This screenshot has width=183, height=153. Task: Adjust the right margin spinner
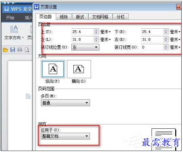pyautogui.click(x=166, y=39)
